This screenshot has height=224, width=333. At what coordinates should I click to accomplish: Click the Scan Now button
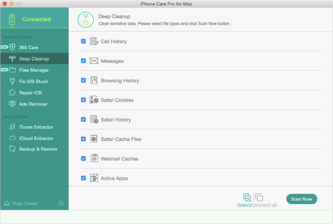click(301, 199)
